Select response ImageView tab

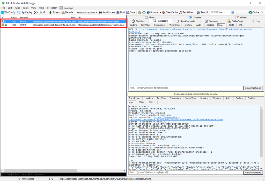click(190, 98)
